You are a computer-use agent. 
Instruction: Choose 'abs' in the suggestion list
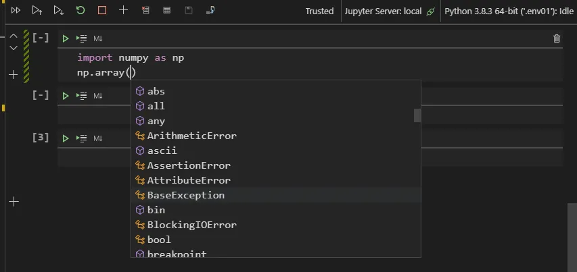[x=156, y=91]
